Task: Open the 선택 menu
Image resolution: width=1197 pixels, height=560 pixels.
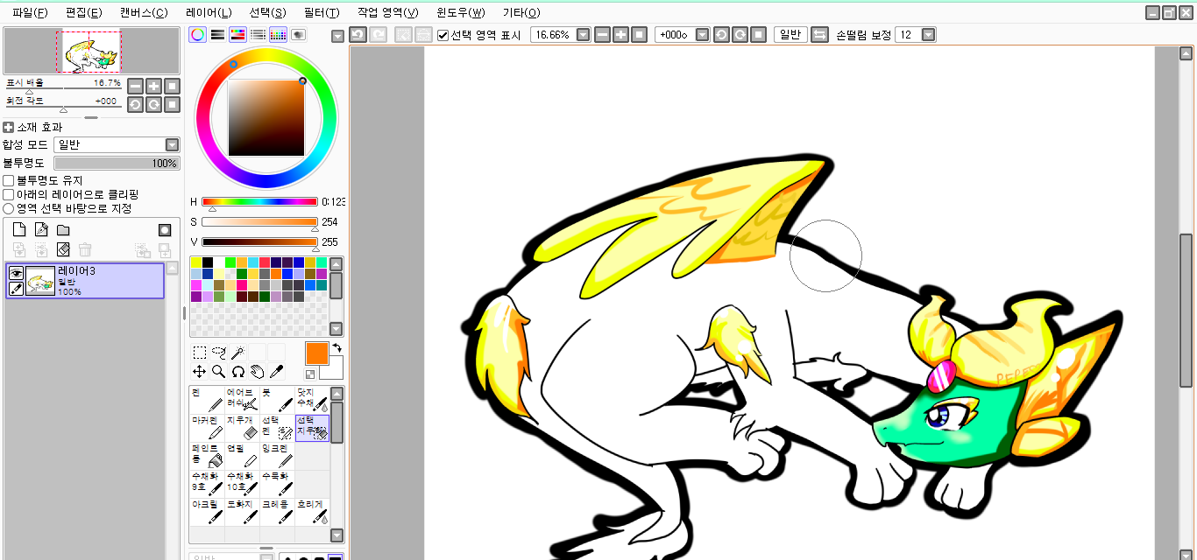Action: tap(267, 13)
